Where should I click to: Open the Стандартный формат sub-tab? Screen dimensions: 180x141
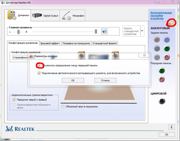tap(105, 43)
